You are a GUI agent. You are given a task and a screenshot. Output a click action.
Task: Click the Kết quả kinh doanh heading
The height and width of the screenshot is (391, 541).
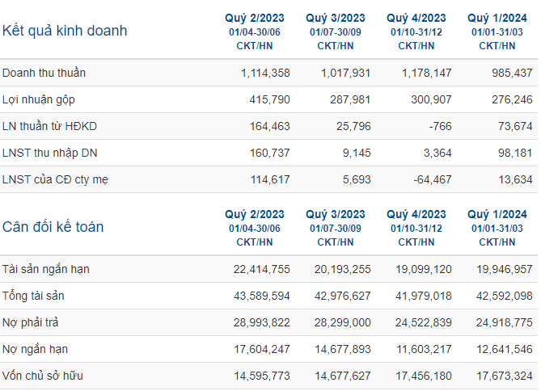click(65, 31)
